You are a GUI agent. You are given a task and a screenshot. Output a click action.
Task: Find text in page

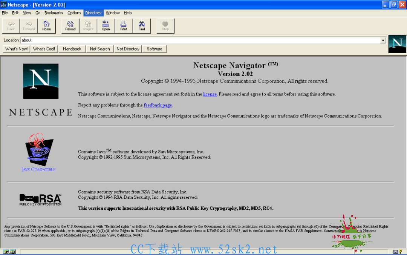(x=141, y=26)
